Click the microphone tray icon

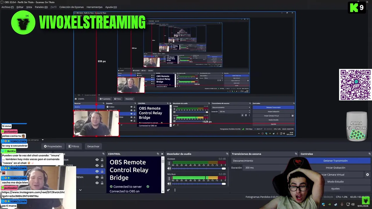[342, 204]
